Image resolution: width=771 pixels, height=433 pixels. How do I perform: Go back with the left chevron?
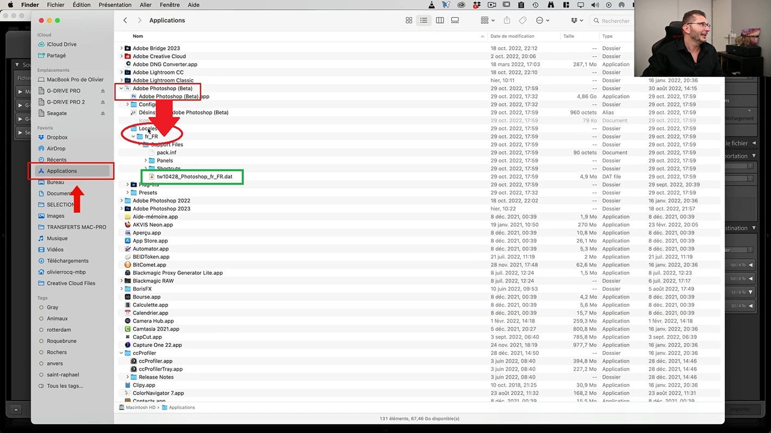[x=125, y=21]
